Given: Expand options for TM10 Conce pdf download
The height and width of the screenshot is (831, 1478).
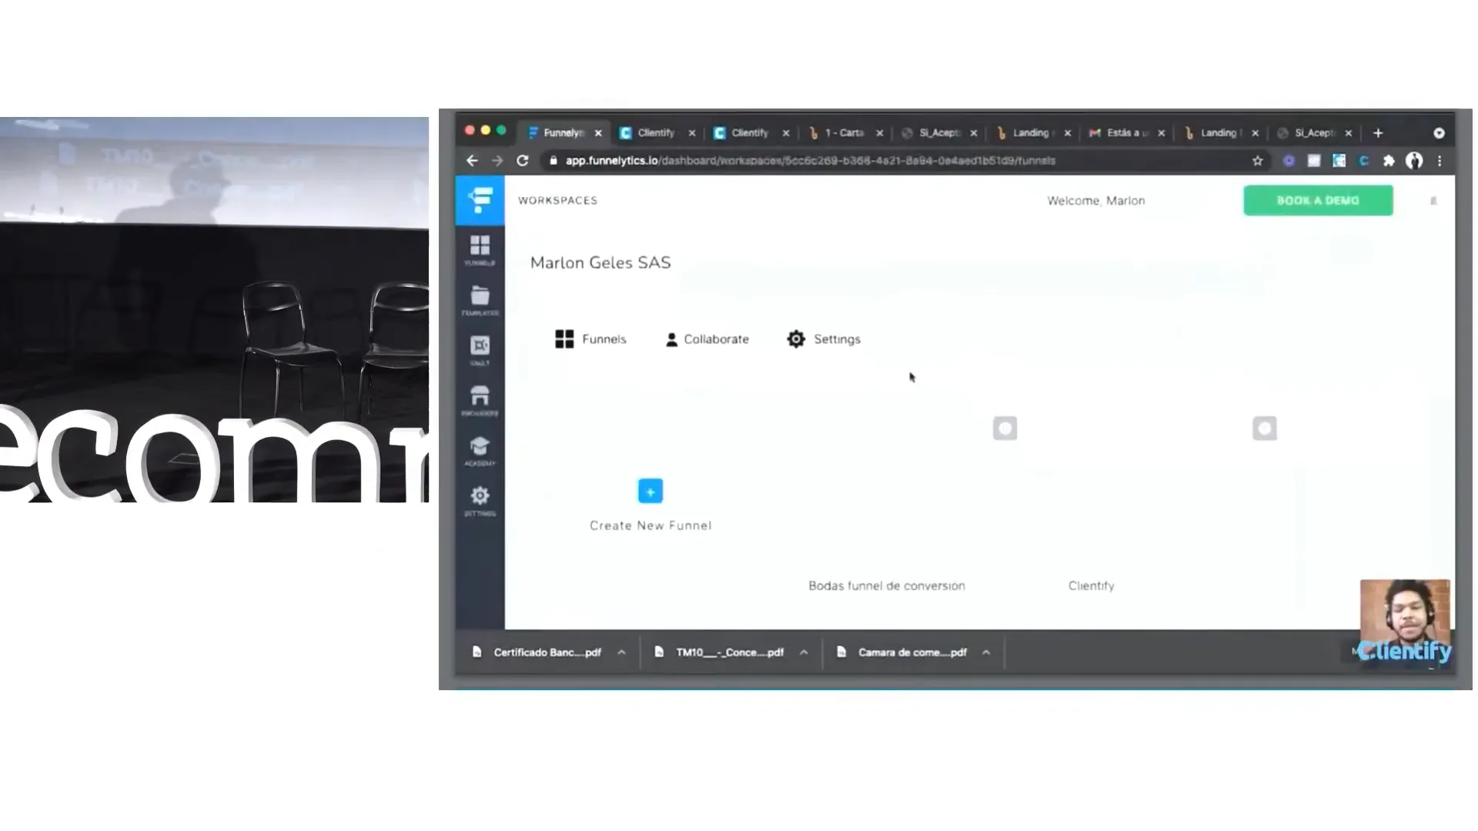Looking at the screenshot, I should (x=804, y=652).
